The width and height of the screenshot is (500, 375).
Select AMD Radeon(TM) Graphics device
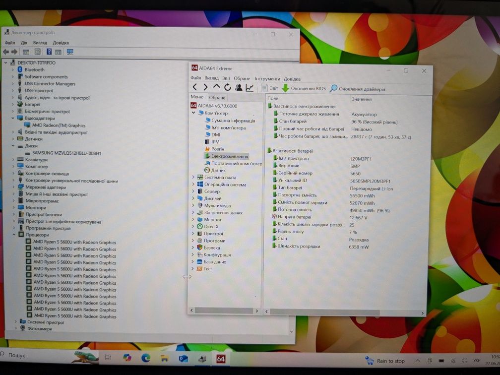pos(55,125)
